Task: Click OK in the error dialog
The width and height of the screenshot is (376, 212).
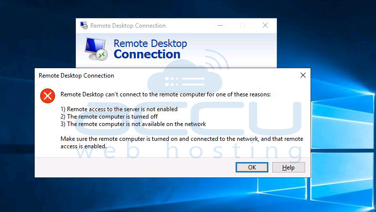Action: pyautogui.click(x=252, y=168)
